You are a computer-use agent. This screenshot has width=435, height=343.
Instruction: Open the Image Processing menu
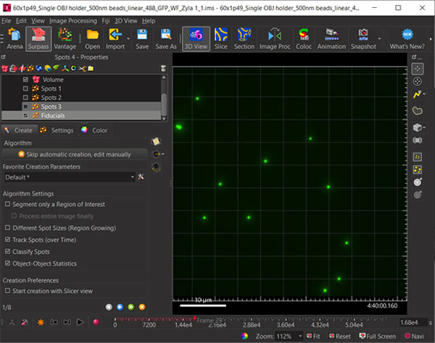point(73,21)
